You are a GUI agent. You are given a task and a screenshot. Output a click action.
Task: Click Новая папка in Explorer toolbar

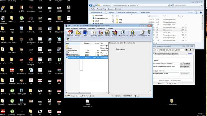click(x=145, y=12)
